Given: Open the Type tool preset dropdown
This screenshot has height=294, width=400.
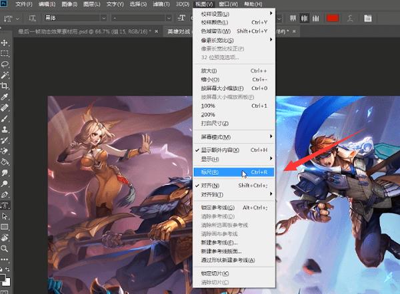Looking at the screenshot, I should click(17, 19).
